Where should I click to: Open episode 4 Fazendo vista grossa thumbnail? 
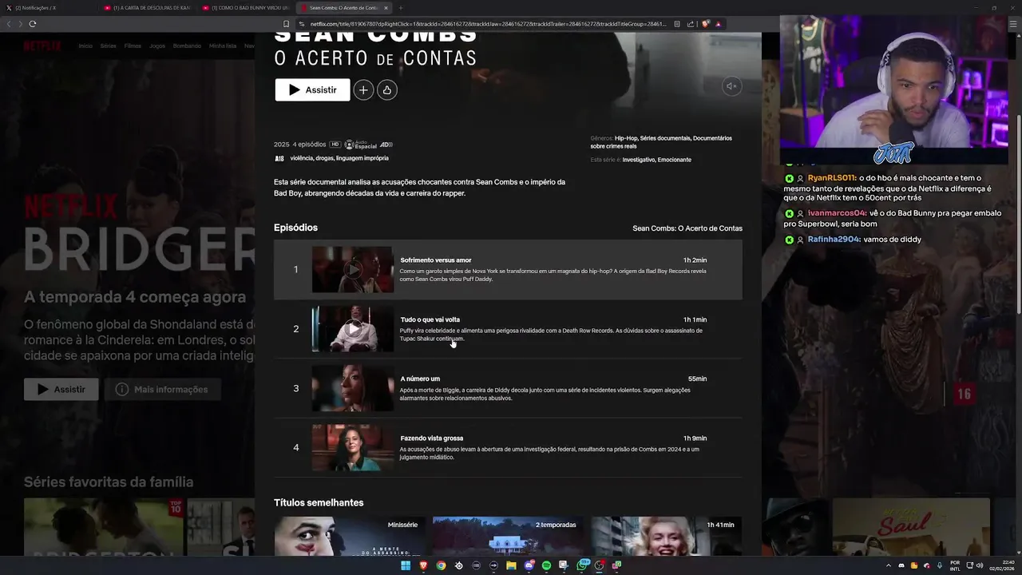tap(352, 447)
